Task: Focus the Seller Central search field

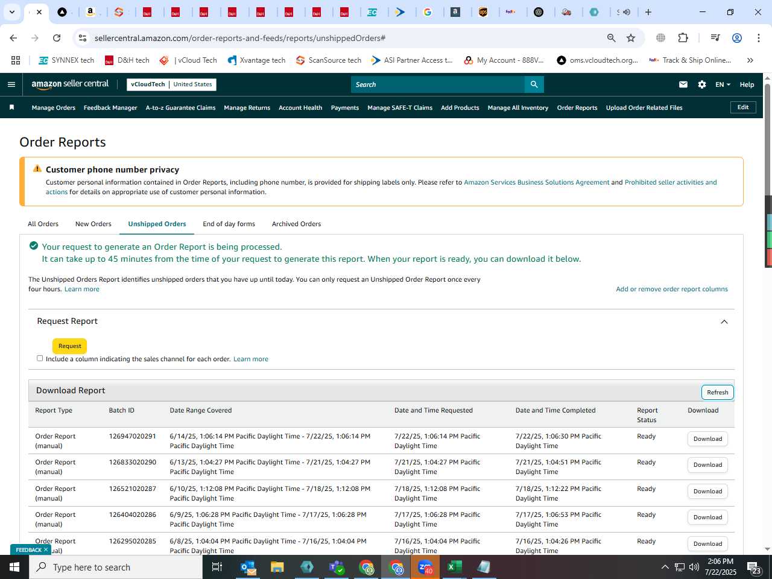Action: (x=438, y=84)
